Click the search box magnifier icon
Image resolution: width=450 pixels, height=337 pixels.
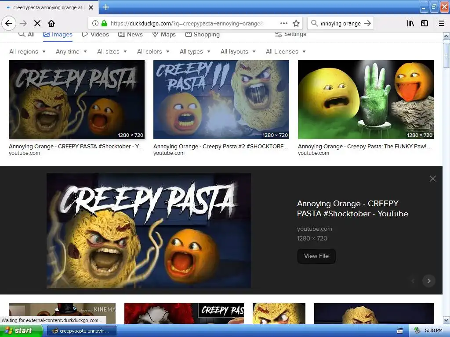click(x=315, y=23)
